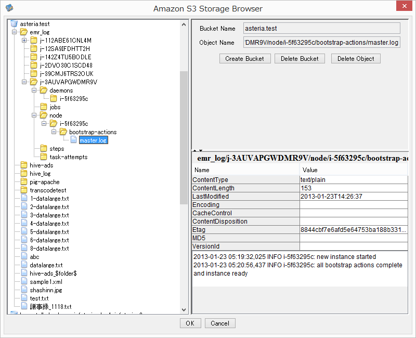This screenshot has height=338, width=416.
Task: Click the sample1.xml file icon
Action: click(24, 282)
